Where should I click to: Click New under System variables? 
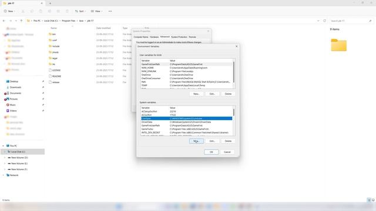tap(196, 141)
